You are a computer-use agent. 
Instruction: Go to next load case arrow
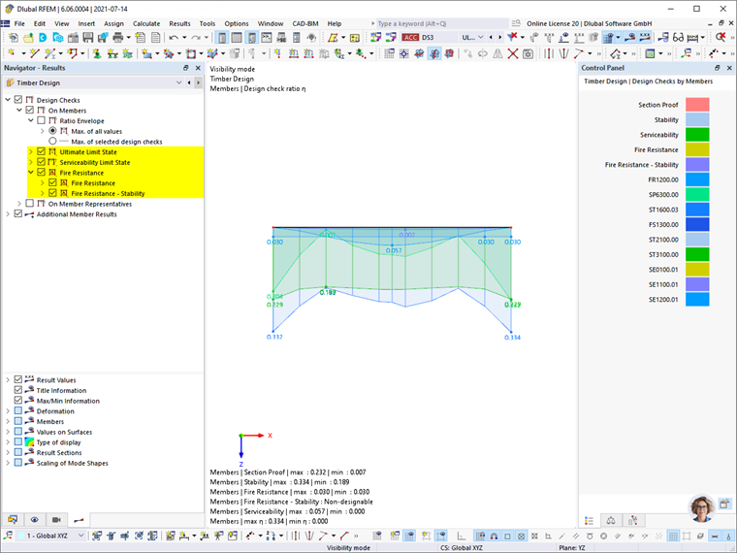tap(499, 38)
